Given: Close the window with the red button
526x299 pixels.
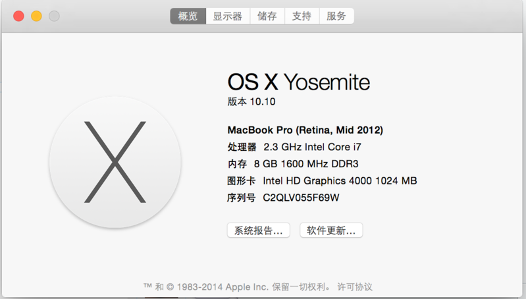Looking at the screenshot, I should click(x=19, y=16).
